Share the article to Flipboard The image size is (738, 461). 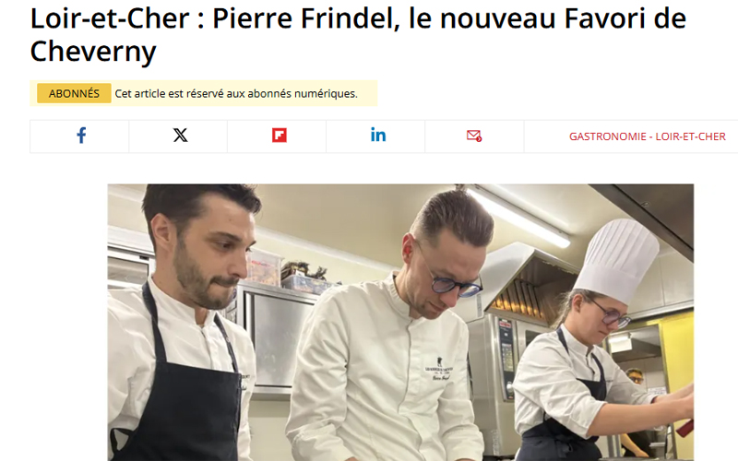tap(278, 136)
